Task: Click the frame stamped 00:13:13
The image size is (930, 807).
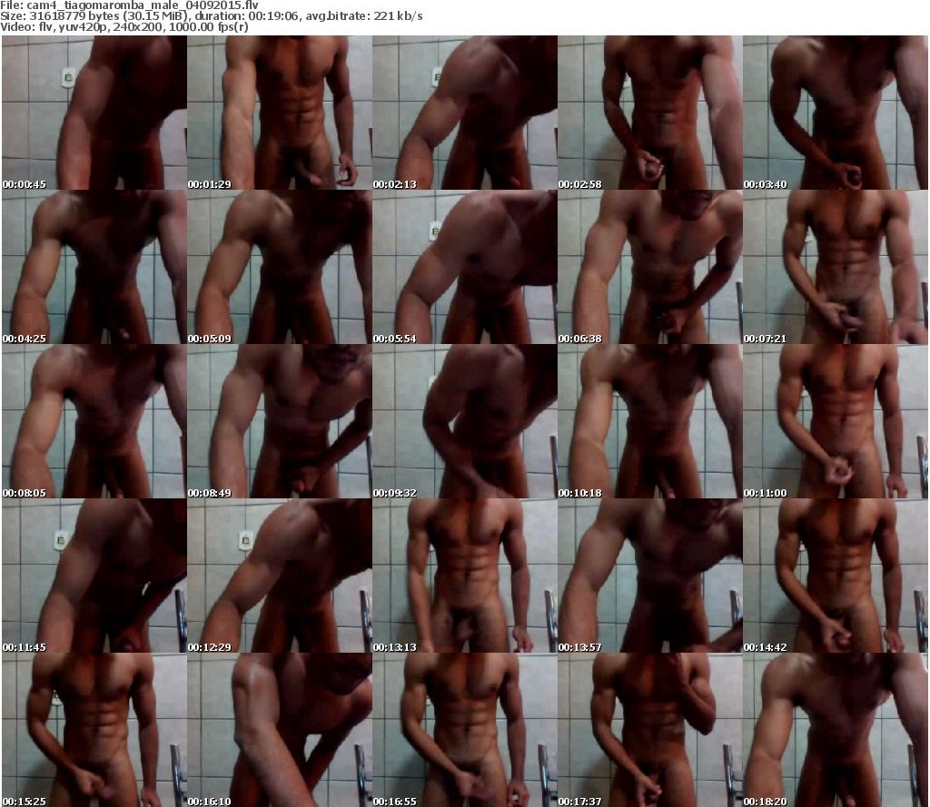Action: 465,576
